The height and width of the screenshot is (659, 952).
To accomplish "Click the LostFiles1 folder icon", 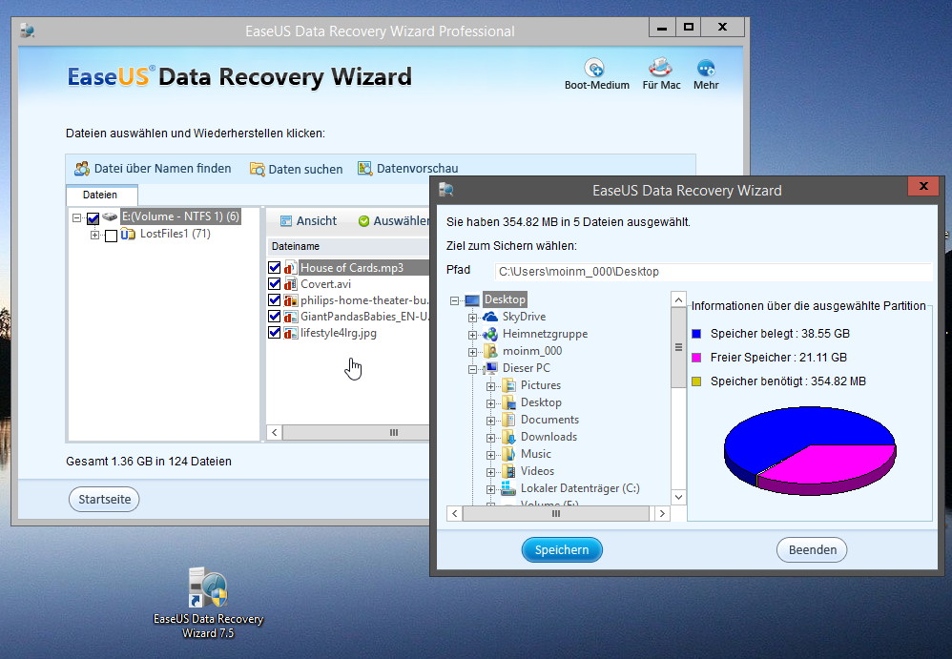I will pyautogui.click(x=128, y=235).
